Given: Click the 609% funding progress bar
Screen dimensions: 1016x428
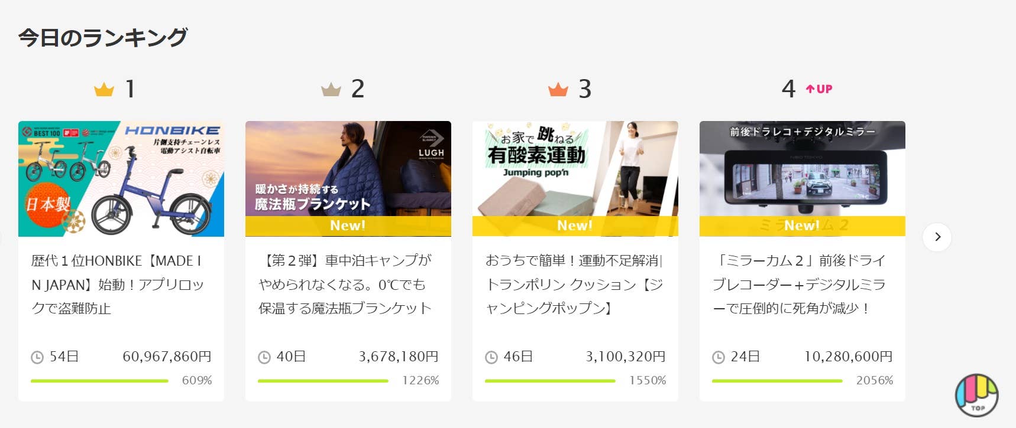Looking at the screenshot, I should tap(99, 381).
